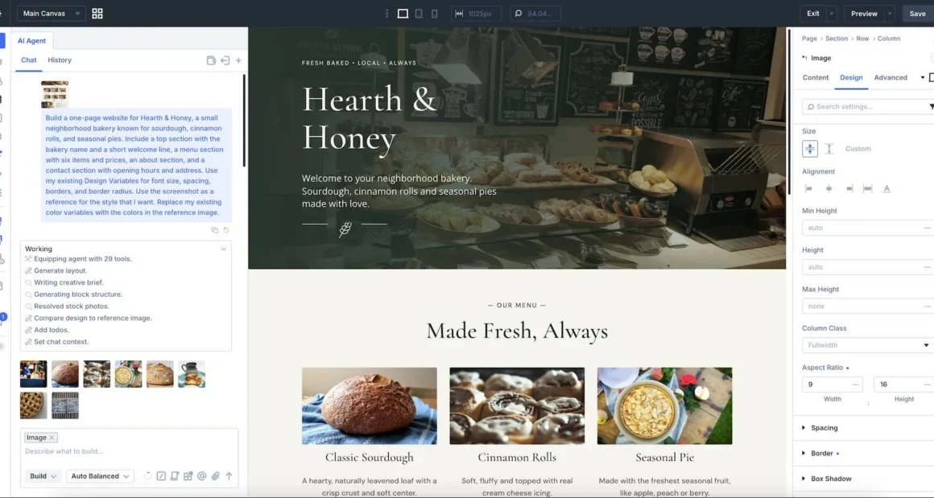Switch to the AI Agent tab
This screenshot has height=498, width=934.
click(x=31, y=41)
